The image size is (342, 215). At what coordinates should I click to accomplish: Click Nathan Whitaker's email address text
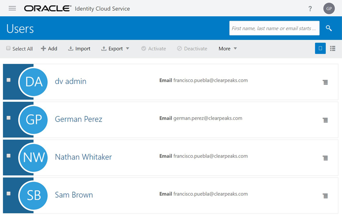tap(210, 156)
